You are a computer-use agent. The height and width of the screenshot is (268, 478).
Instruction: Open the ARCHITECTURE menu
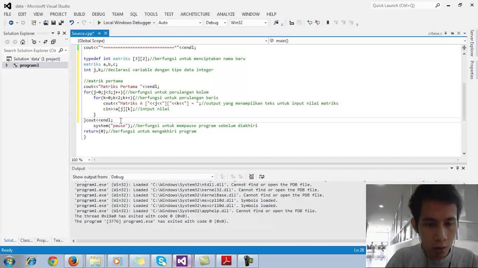195,14
